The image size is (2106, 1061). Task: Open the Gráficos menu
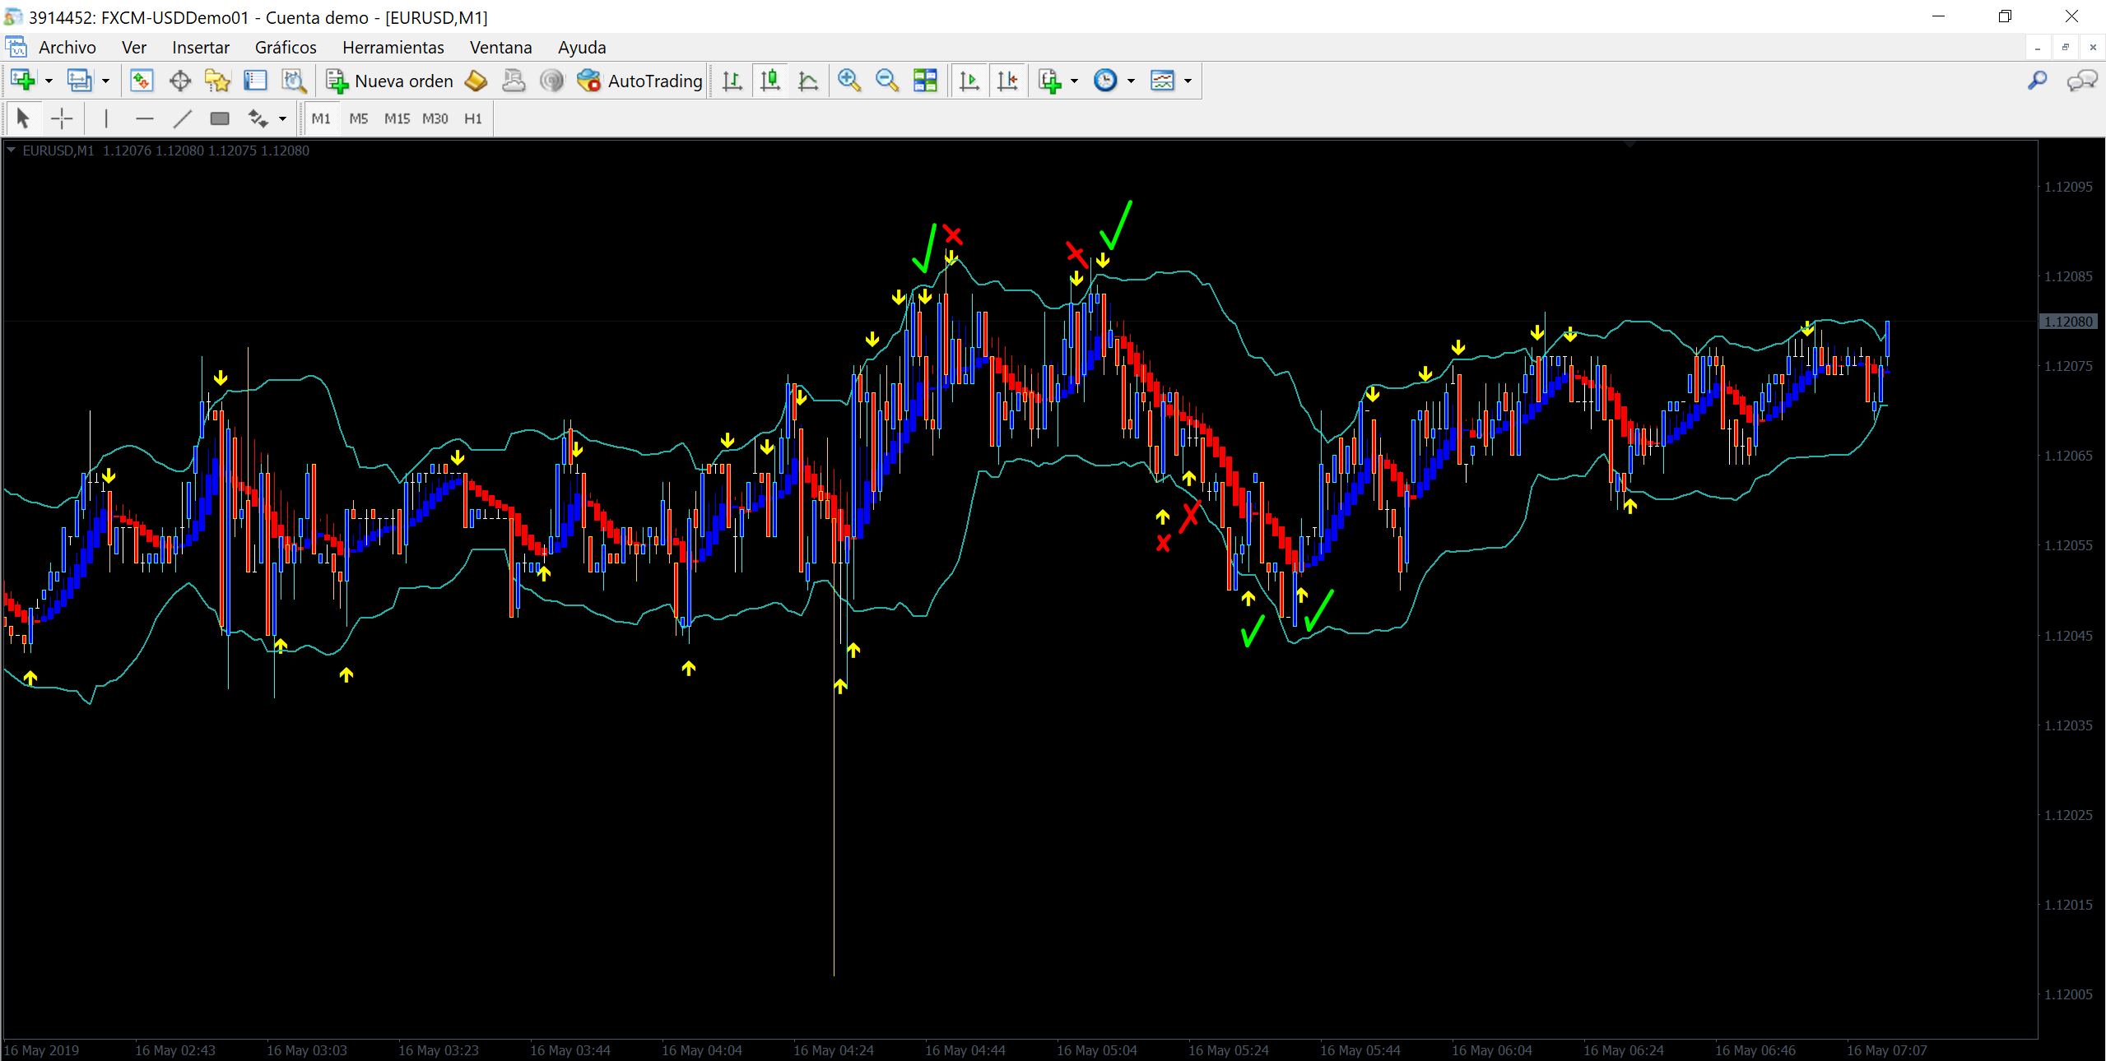pos(285,48)
